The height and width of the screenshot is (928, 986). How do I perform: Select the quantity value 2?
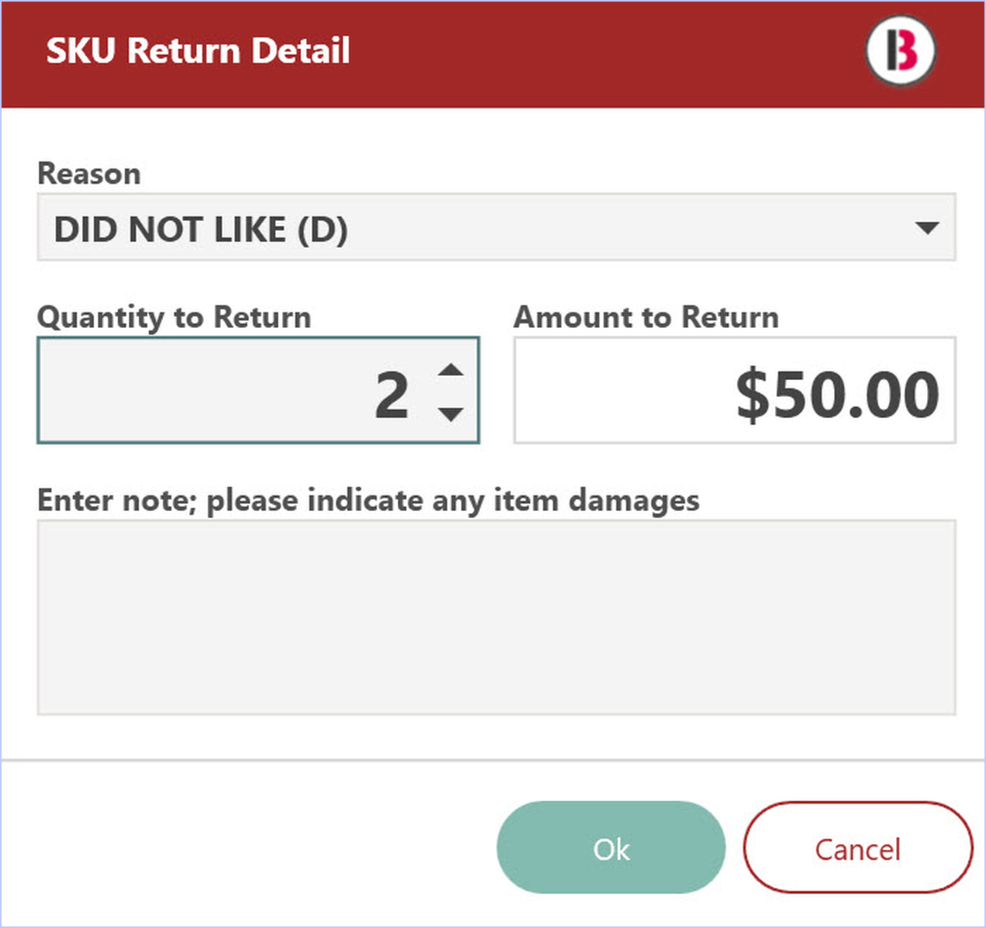pyautogui.click(x=391, y=395)
